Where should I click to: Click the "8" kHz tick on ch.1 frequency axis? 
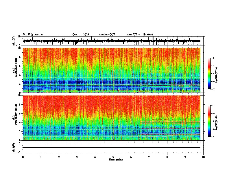click(x=20, y=57)
